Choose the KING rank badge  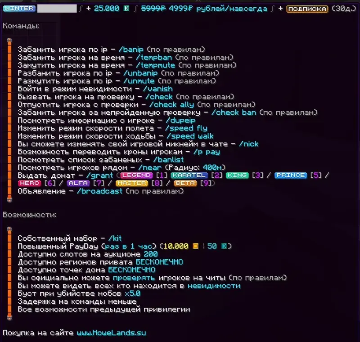point(237,175)
